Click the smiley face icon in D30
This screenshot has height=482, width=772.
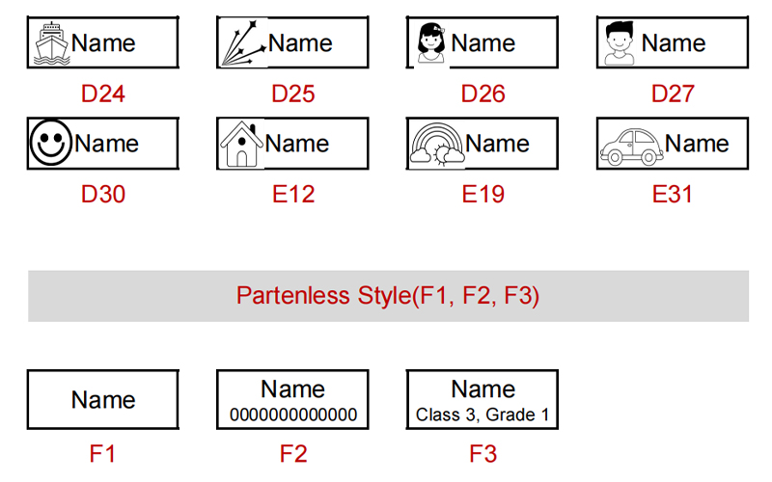point(51,143)
